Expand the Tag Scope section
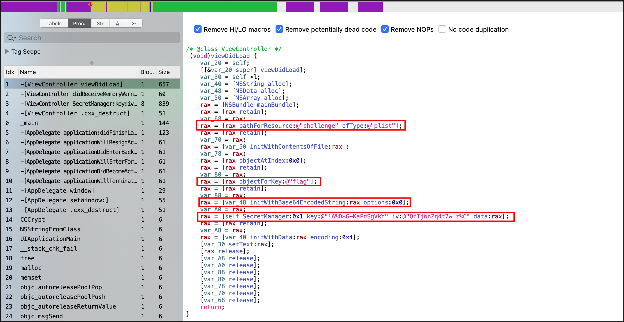The image size is (624, 322). [x=7, y=51]
